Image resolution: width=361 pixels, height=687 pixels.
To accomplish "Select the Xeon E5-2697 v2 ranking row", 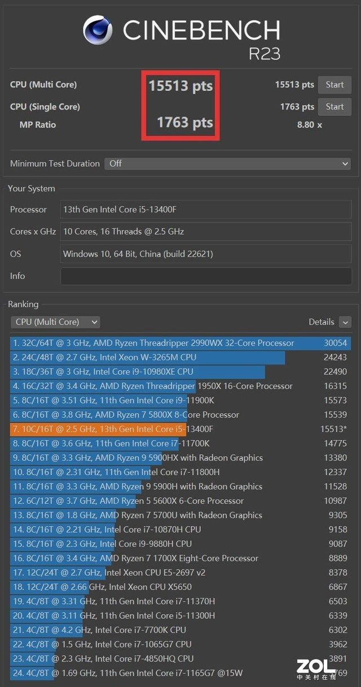I will (180, 572).
